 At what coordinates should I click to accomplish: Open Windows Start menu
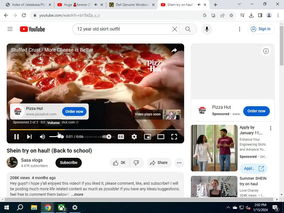tap(7, 207)
